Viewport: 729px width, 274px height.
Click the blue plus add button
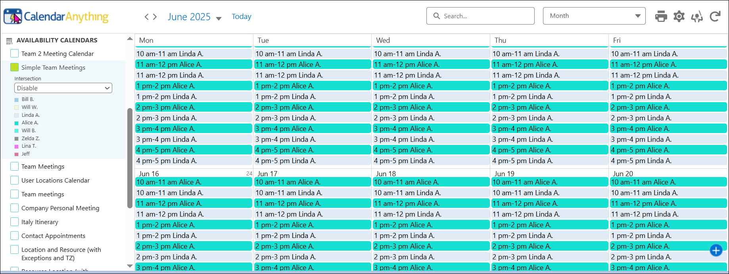716,250
